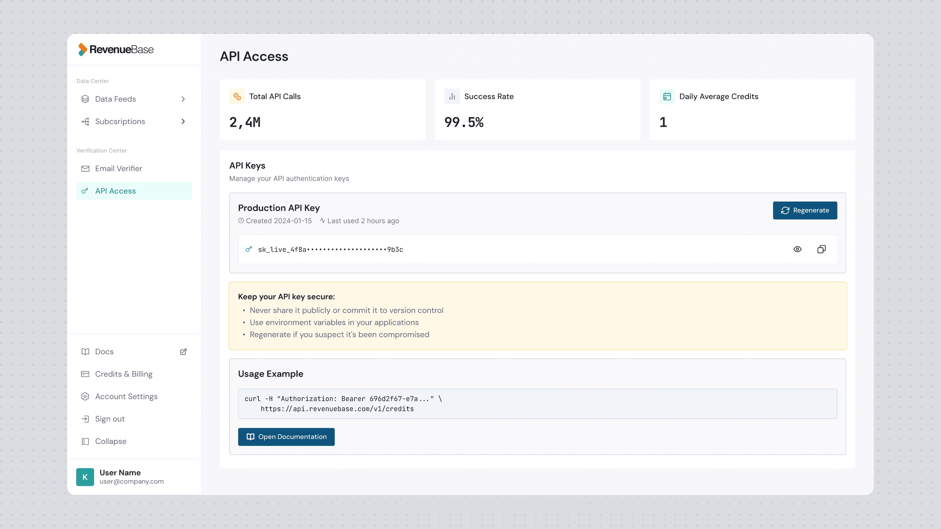The image size is (941, 529).
Task: Regenerate the production API key
Action: (x=805, y=210)
